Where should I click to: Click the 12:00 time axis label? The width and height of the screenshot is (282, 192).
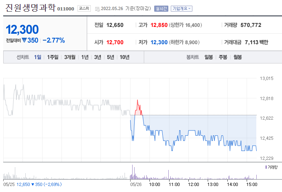[x=194, y=184]
